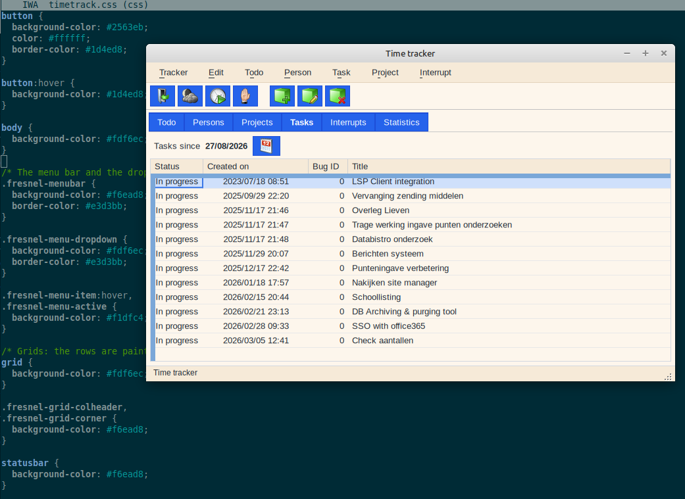Switch to the Todo tab

tap(166, 122)
